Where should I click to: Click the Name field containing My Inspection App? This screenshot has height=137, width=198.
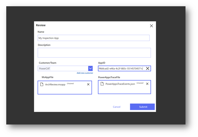point(93,38)
